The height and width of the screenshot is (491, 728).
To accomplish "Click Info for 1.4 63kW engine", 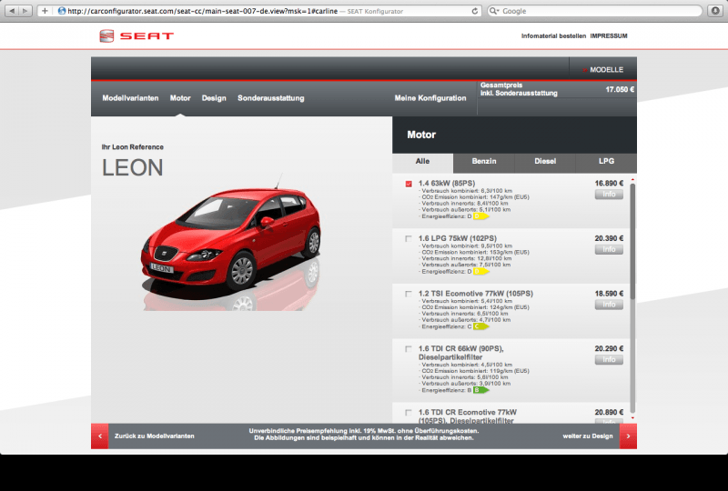I will tap(609, 195).
